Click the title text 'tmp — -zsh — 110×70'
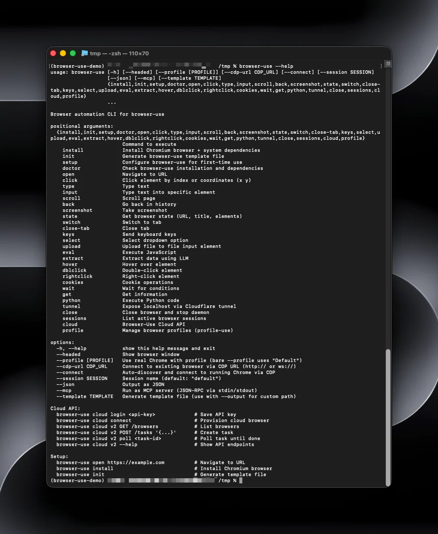The width and height of the screenshot is (438, 534). (119, 53)
